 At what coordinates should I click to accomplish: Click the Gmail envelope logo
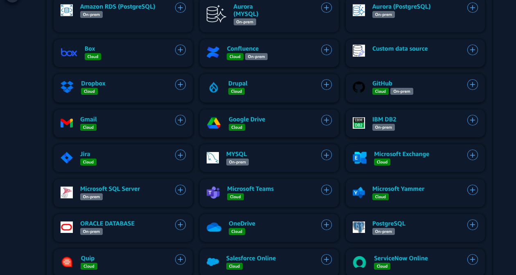[67, 123]
